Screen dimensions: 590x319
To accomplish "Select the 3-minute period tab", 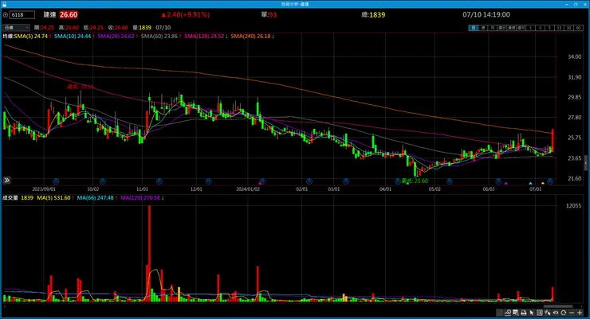I will [541, 28].
